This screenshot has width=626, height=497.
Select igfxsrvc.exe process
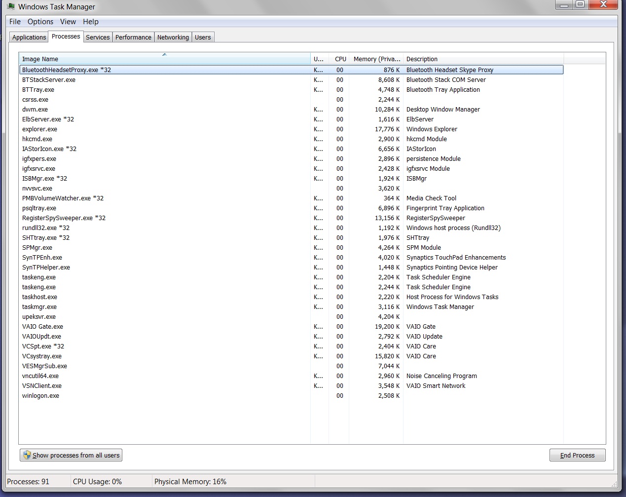pyautogui.click(x=291, y=169)
